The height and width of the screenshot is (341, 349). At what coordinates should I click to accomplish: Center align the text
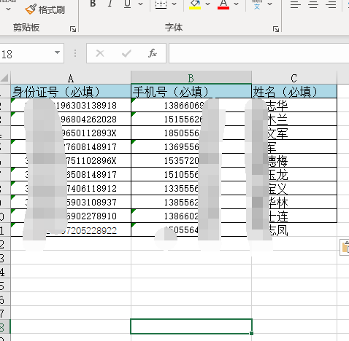click(313, 4)
